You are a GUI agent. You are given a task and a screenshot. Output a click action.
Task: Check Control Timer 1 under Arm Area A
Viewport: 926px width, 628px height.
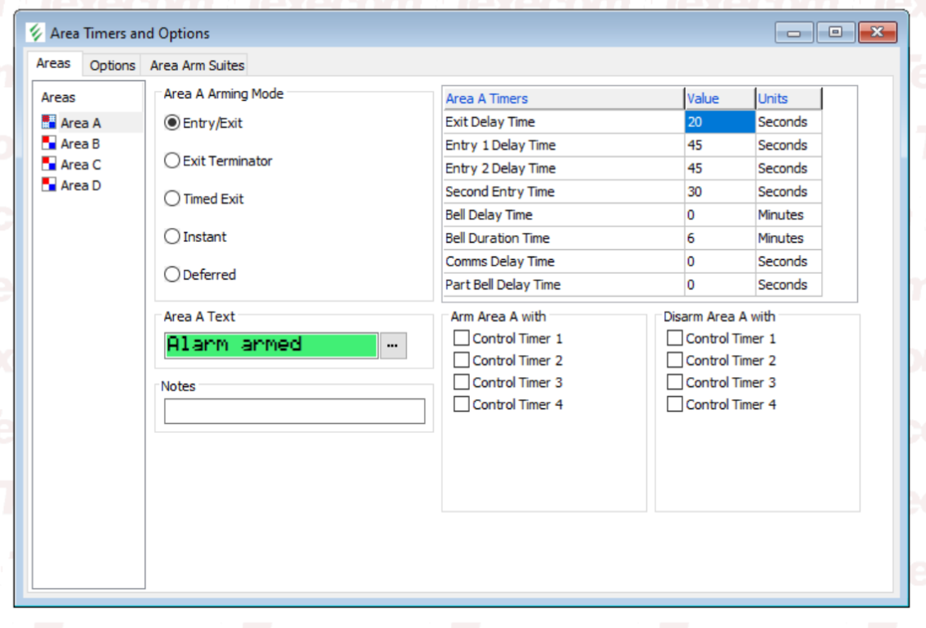pos(462,338)
